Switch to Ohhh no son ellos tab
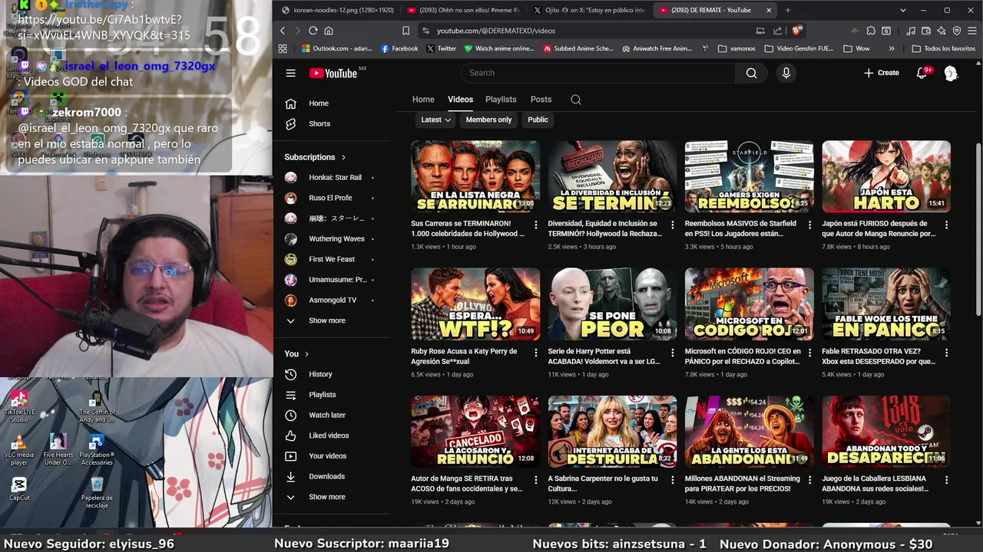This screenshot has width=983, height=552. click(x=463, y=10)
